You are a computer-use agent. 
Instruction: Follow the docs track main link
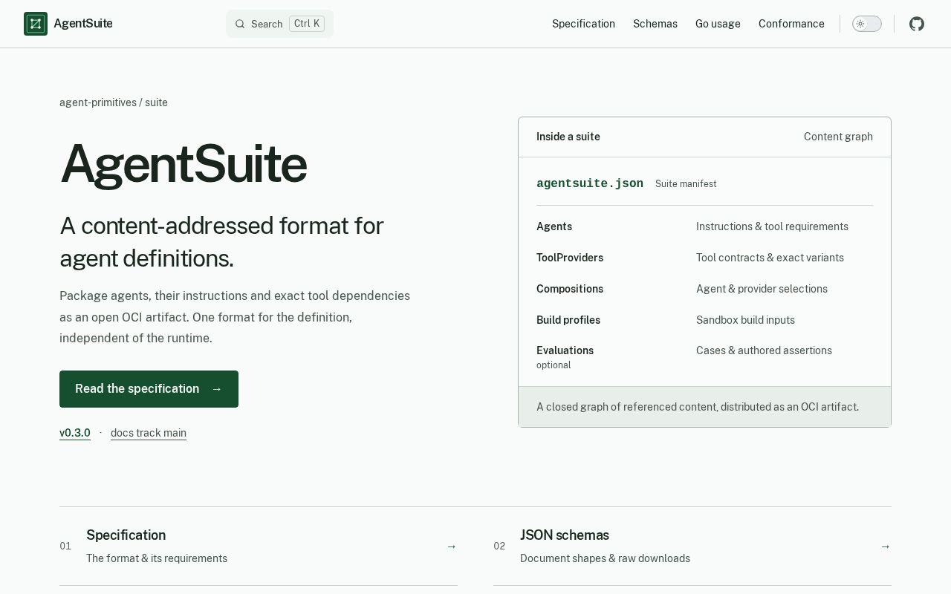coord(149,433)
